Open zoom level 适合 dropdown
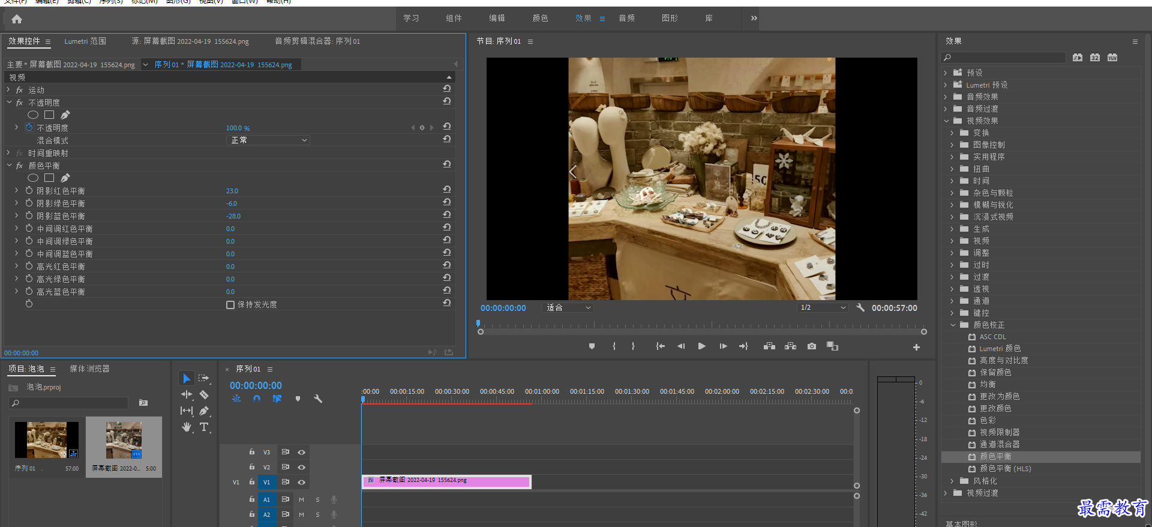Image resolution: width=1152 pixels, height=527 pixels. 568,307
